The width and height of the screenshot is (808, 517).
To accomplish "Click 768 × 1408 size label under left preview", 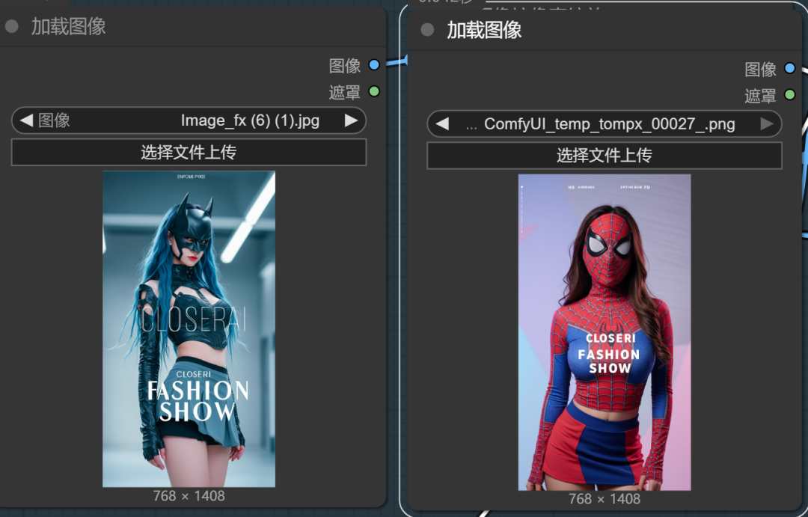I will pyautogui.click(x=189, y=496).
